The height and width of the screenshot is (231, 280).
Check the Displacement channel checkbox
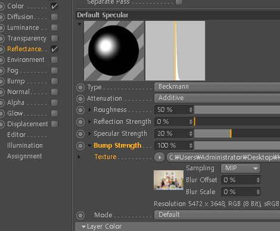click(x=54, y=124)
